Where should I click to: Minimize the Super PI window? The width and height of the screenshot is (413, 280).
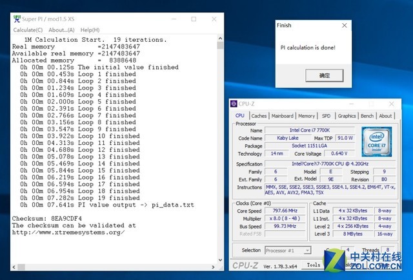coord(174,19)
